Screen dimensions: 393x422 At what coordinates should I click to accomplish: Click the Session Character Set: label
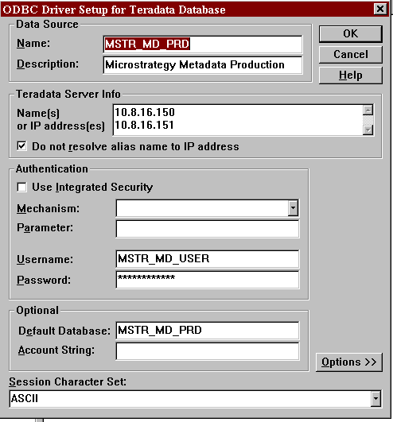point(68,381)
